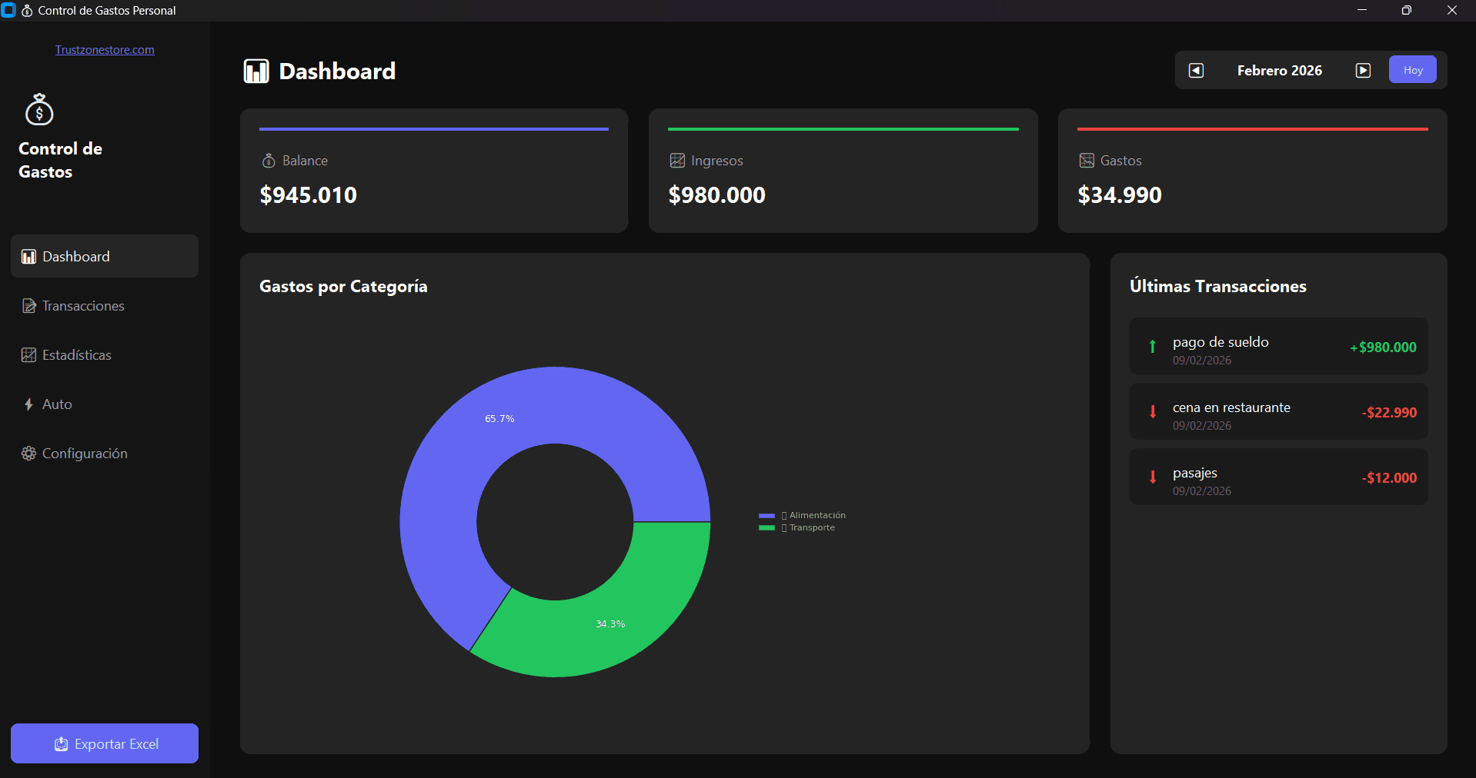This screenshot has height=778, width=1476.
Task: Click the Configuración gear icon
Action: pyautogui.click(x=28, y=453)
